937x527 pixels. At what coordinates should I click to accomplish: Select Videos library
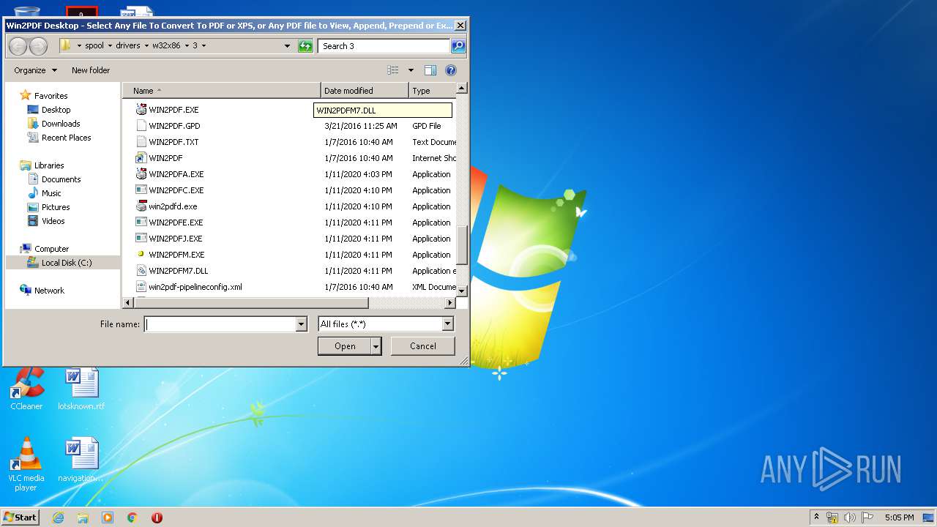tap(53, 221)
